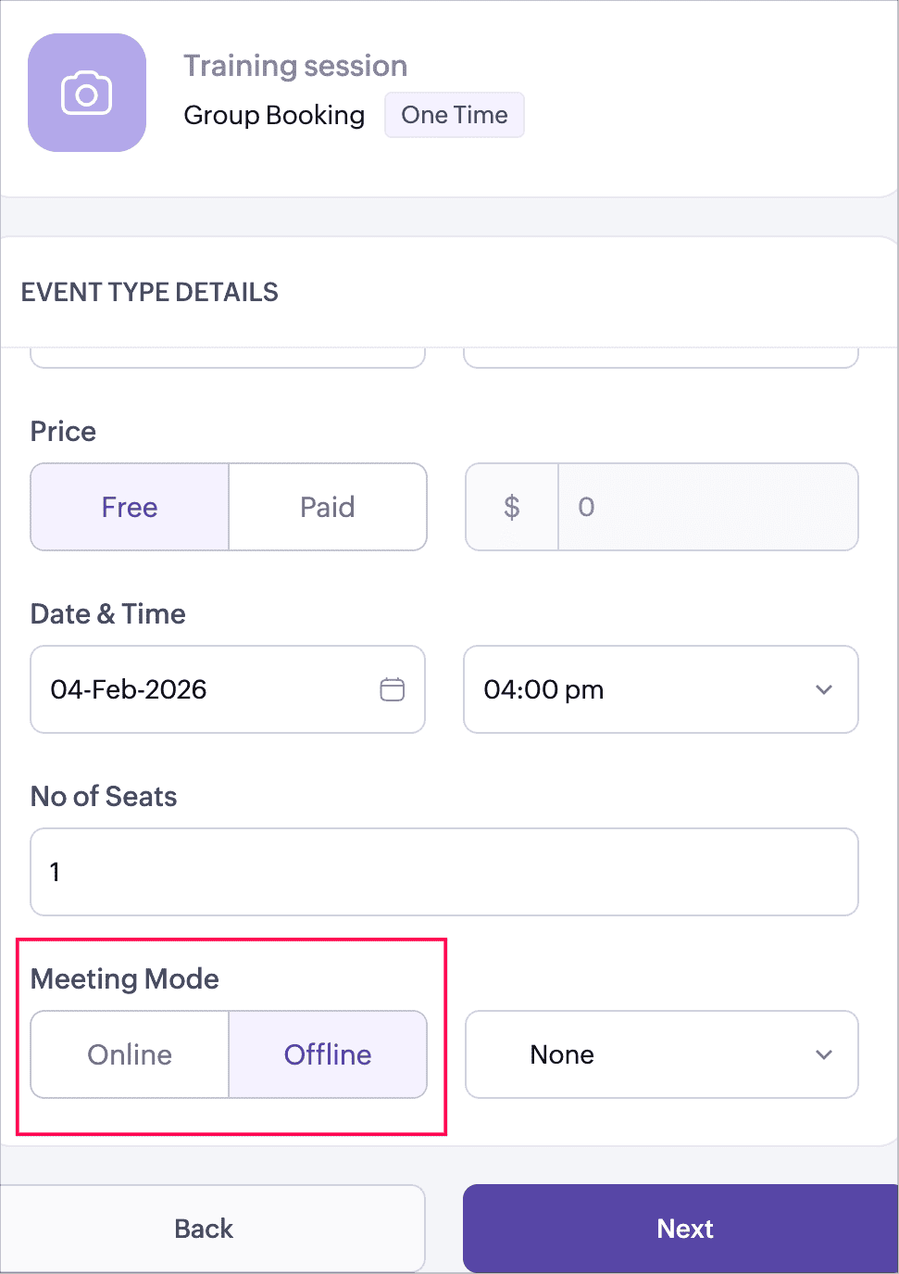Switch price to Paid
The image size is (899, 1274).
pyautogui.click(x=328, y=507)
